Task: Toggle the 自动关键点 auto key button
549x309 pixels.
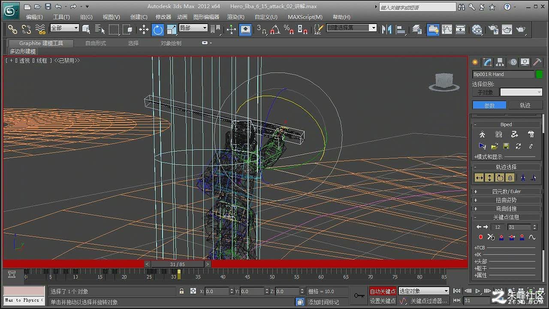Action: coord(383,291)
